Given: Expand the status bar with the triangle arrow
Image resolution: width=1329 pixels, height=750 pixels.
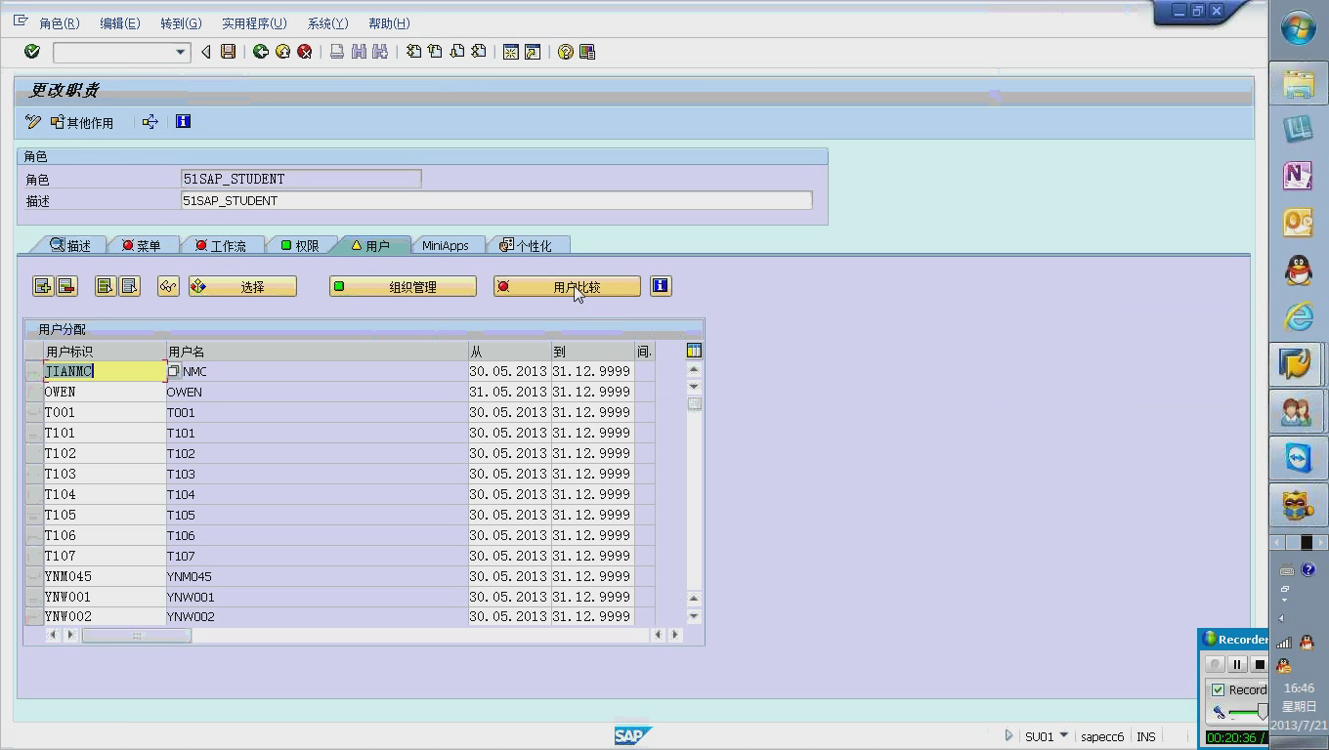Looking at the screenshot, I should coord(1009,736).
